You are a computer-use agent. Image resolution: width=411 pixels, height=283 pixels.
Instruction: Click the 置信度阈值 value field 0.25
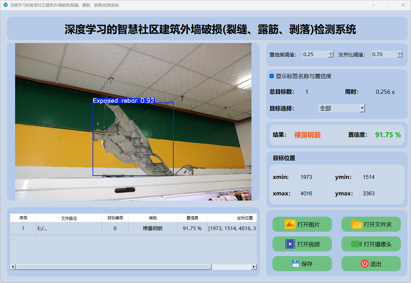tap(315, 54)
